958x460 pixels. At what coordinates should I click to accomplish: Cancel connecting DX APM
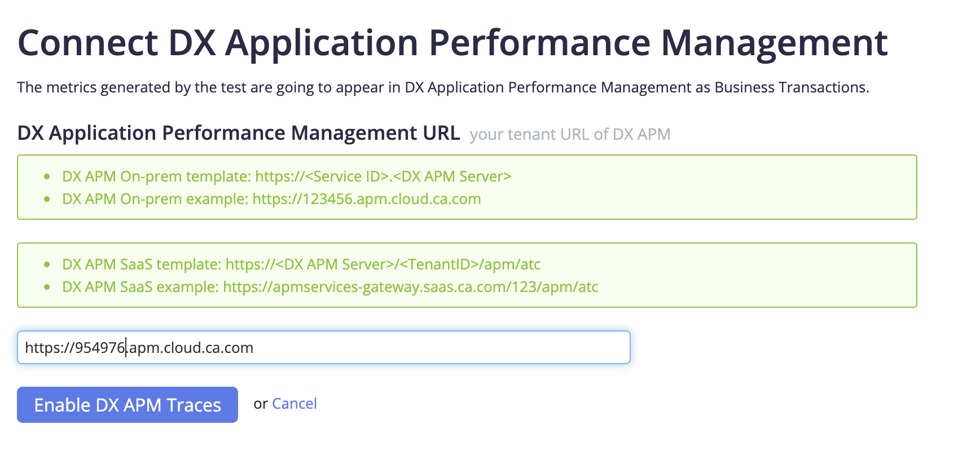point(295,404)
